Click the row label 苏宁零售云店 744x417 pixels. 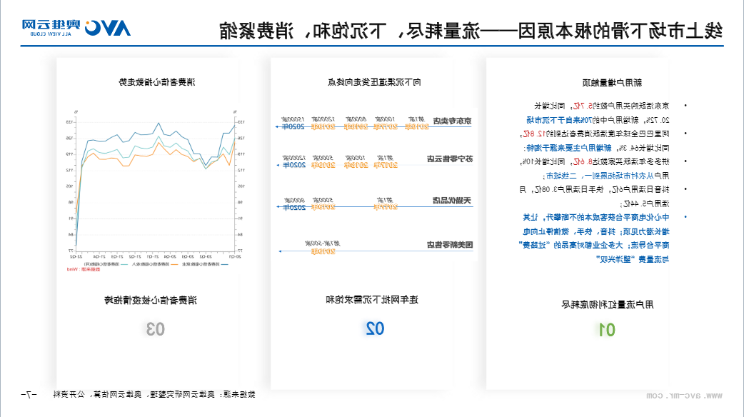tap(450, 159)
